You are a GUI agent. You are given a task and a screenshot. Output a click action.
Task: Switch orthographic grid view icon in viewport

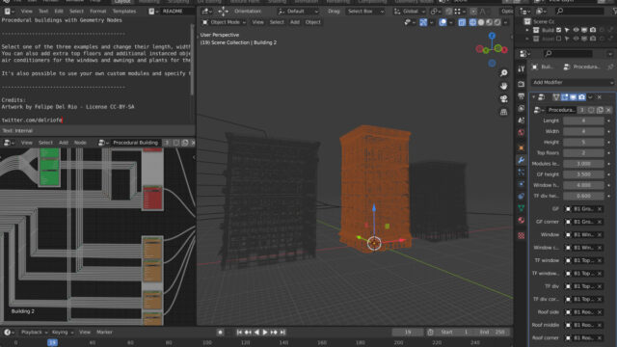tap(503, 112)
